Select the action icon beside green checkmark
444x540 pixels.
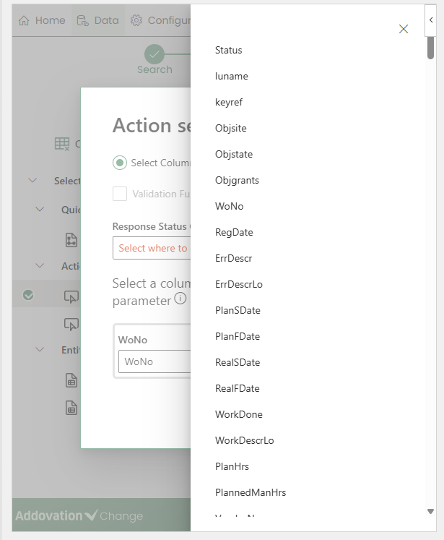pos(71,296)
